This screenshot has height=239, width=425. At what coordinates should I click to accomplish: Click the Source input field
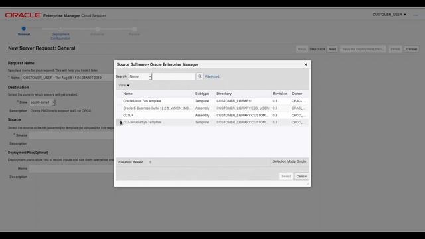(x=71, y=135)
